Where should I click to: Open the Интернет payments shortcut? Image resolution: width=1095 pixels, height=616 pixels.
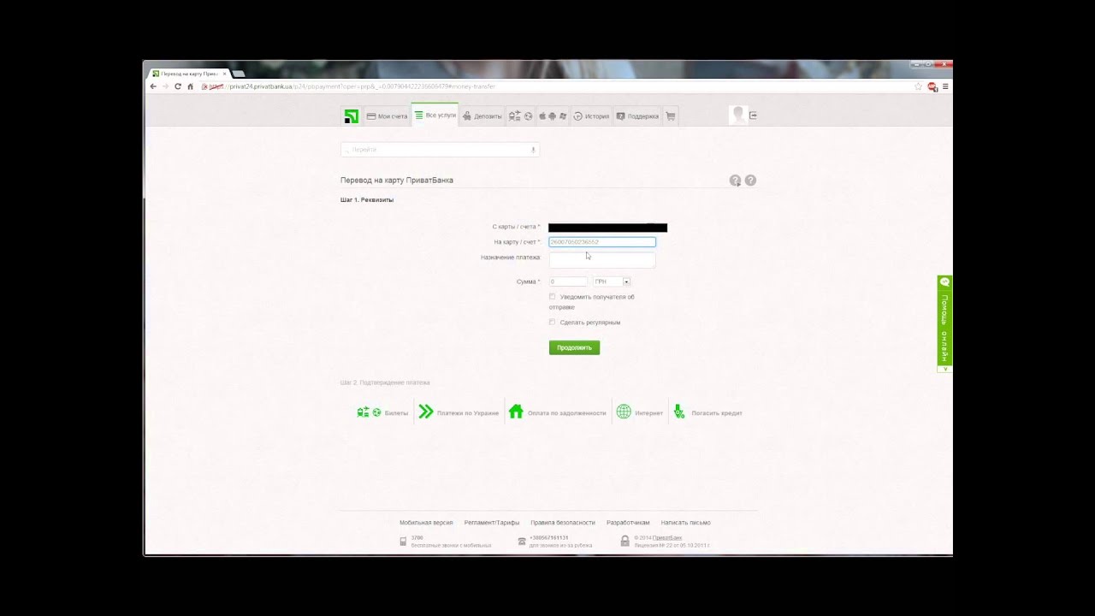coord(640,412)
